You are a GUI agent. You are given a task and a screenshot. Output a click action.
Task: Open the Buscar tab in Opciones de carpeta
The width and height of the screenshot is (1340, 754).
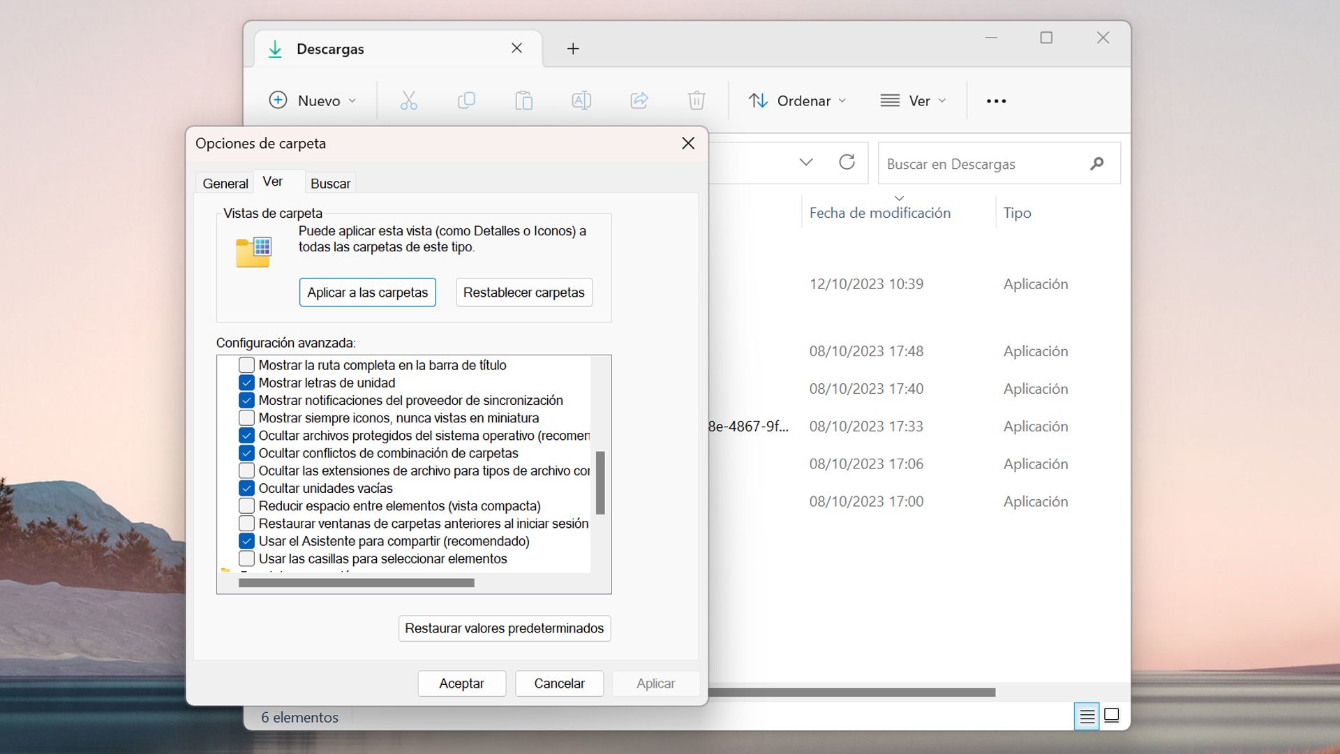(330, 182)
